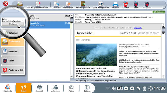Open the Papierkorb folder

coord(13,70)
